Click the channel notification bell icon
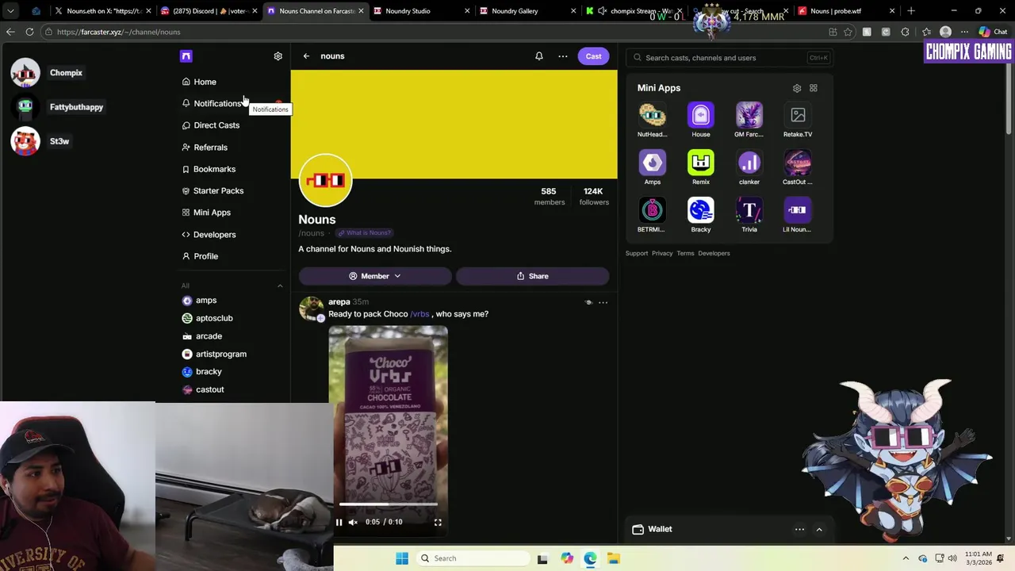 tap(539, 56)
